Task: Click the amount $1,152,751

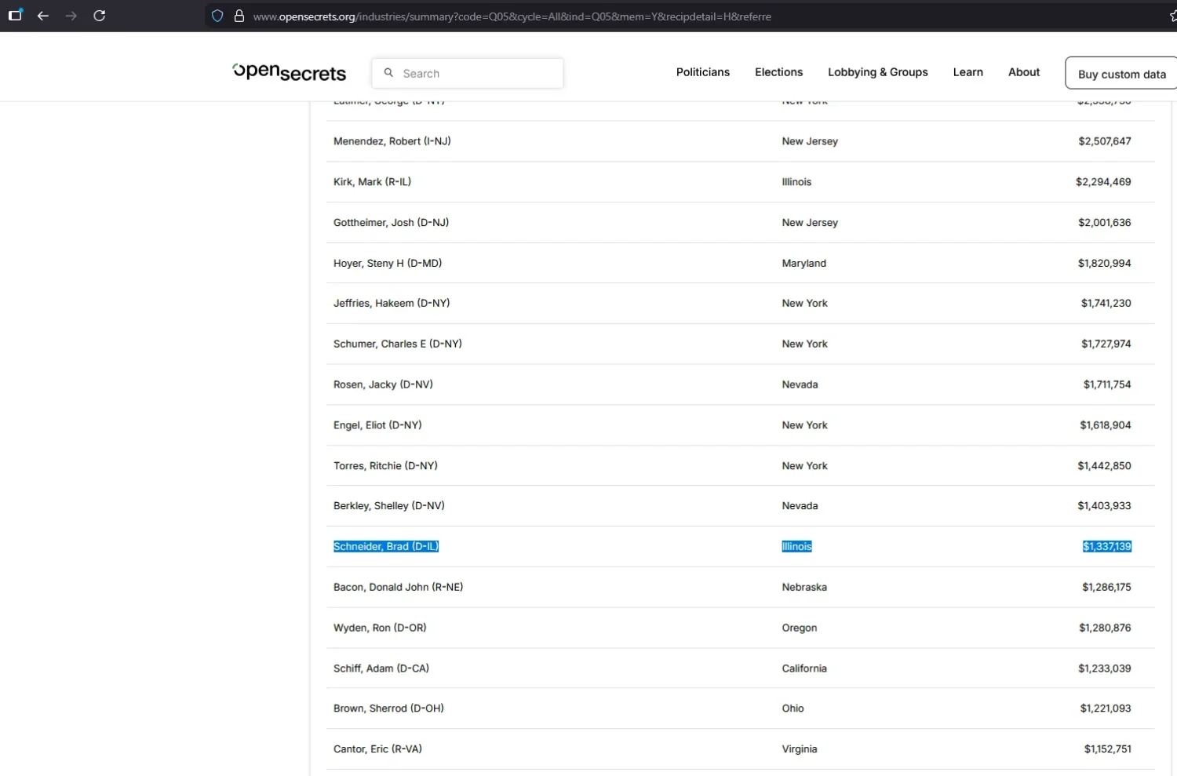Action: pyautogui.click(x=1108, y=749)
